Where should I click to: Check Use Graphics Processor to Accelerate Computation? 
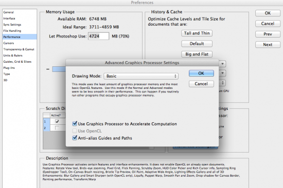pyautogui.click(x=75, y=124)
